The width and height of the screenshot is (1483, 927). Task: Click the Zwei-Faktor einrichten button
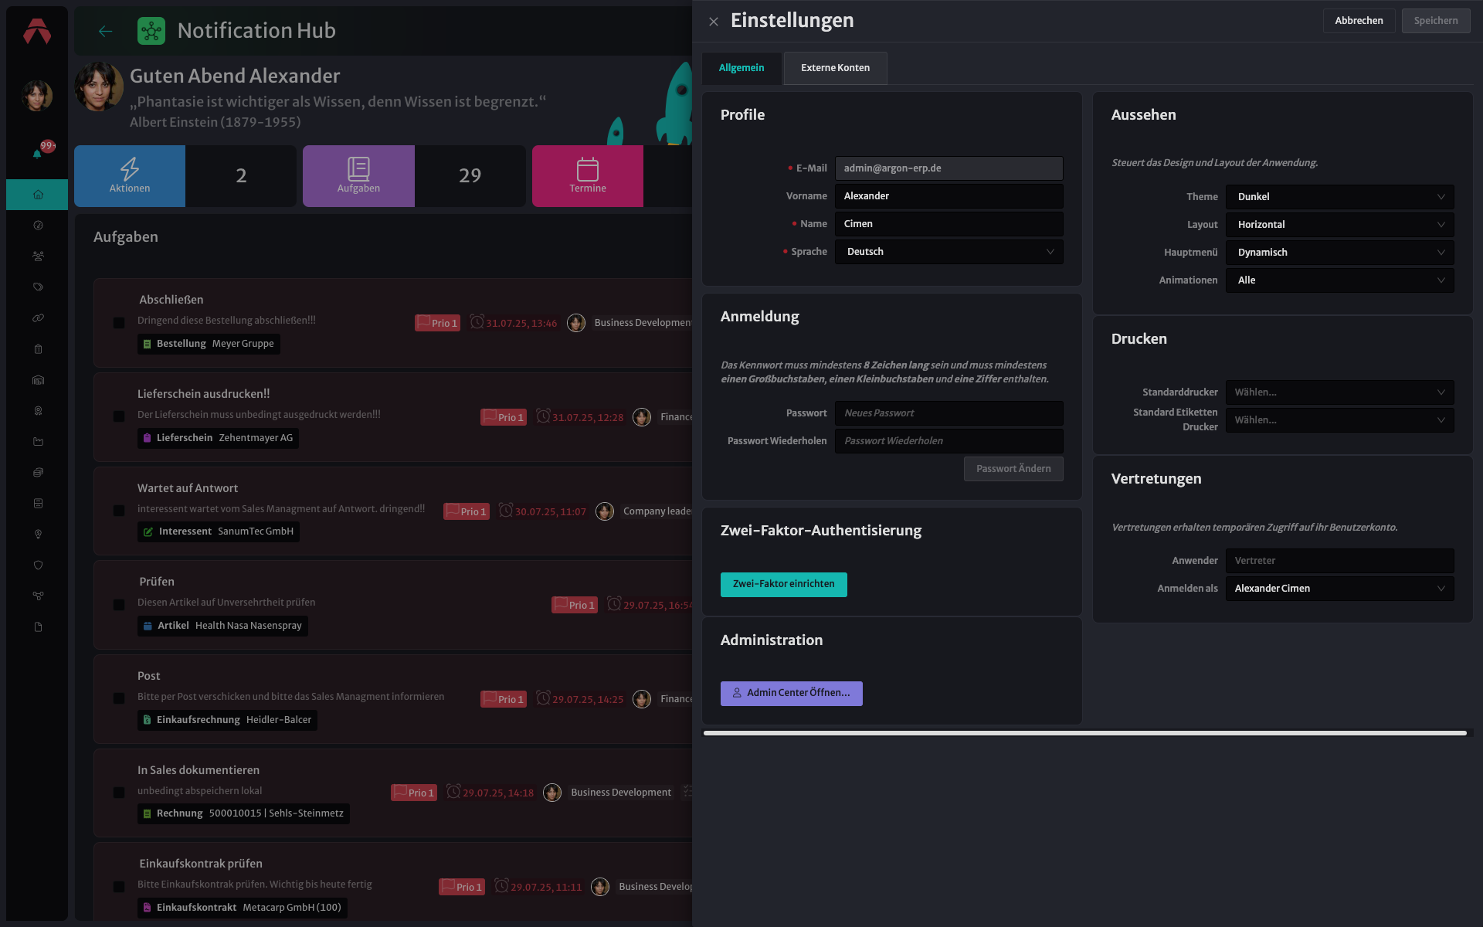783,585
